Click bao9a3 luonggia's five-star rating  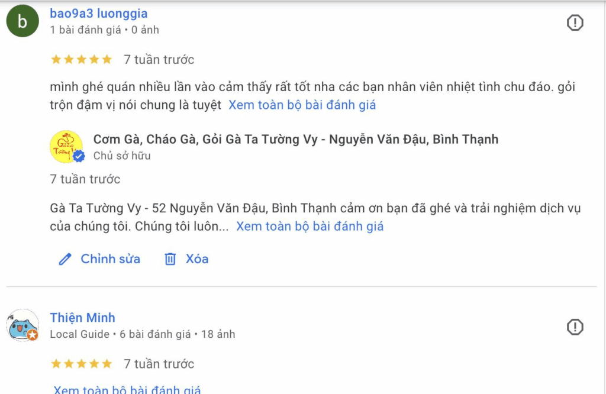click(81, 59)
